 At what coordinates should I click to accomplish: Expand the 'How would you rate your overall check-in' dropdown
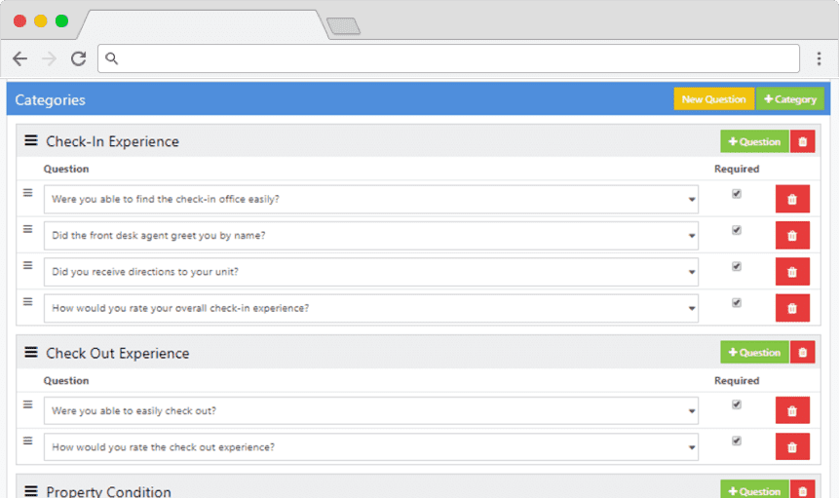pyautogui.click(x=371, y=308)
